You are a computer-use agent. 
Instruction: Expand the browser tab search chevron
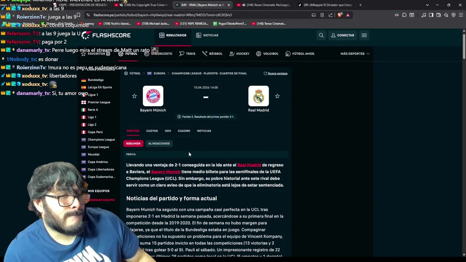pyautogui.click(x=427, y=5)
